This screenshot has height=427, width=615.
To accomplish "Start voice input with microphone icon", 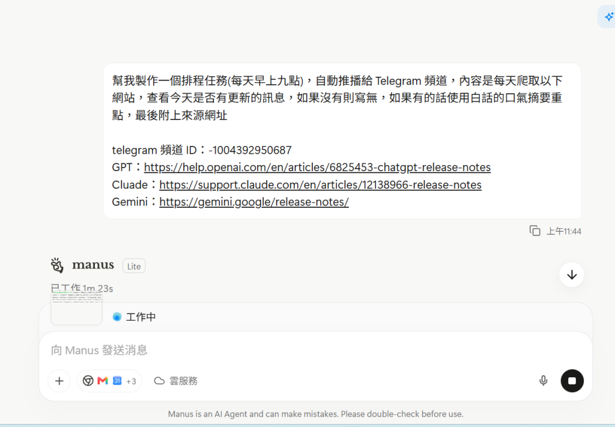I will point(543,381).
